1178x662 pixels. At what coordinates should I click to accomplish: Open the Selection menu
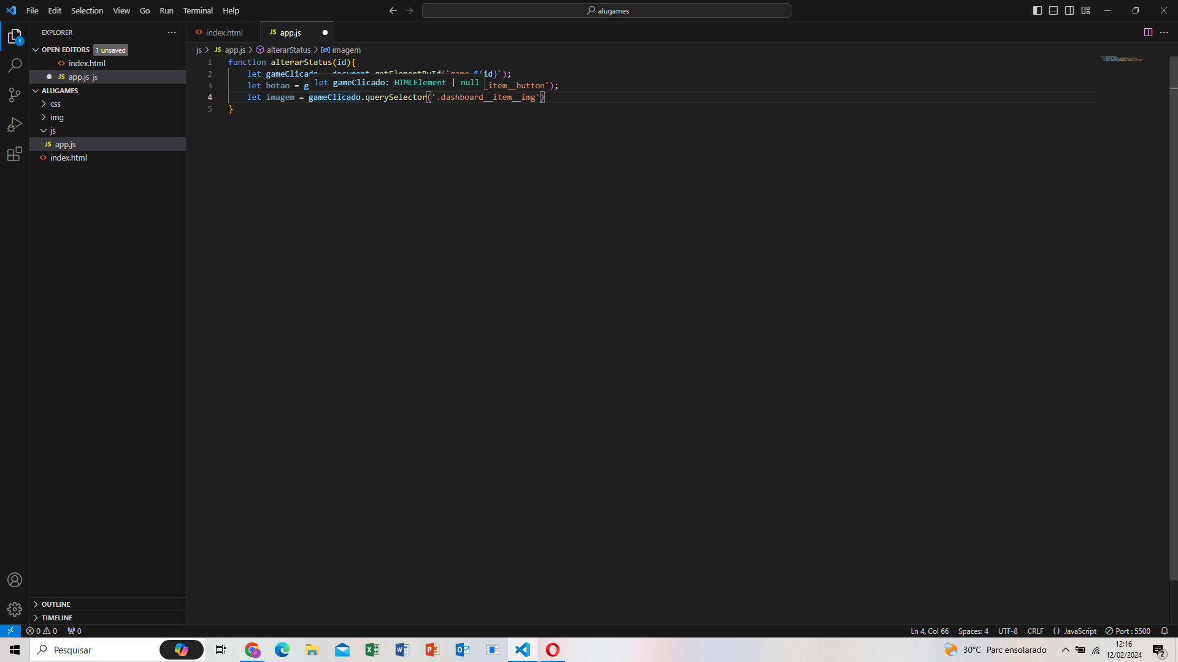tap(87, 10)
